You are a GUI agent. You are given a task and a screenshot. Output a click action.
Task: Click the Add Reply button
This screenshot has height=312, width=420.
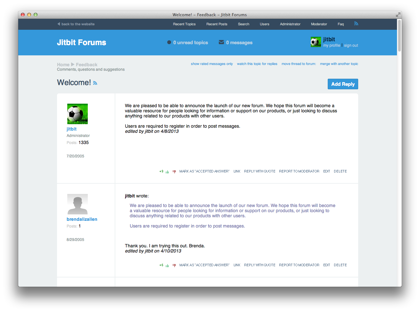pos(343,84)
